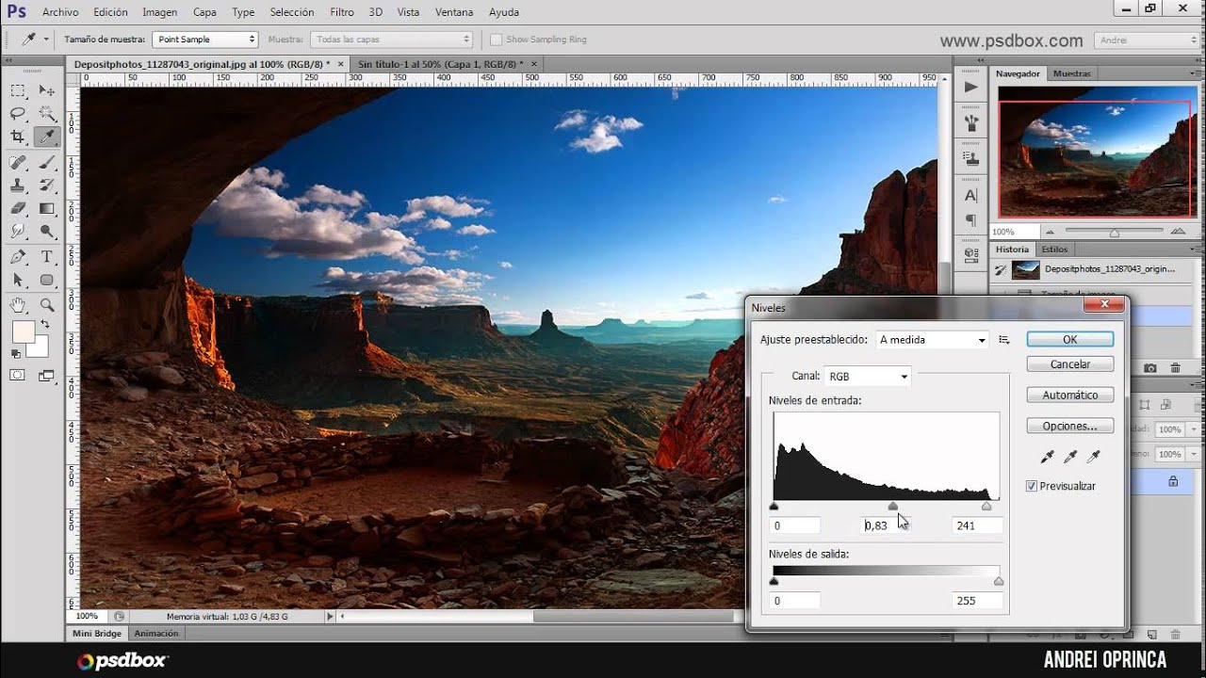Select the Pen tool
Image resolution: width=1206 pixels, height=678 pixels.
[18, 256]
